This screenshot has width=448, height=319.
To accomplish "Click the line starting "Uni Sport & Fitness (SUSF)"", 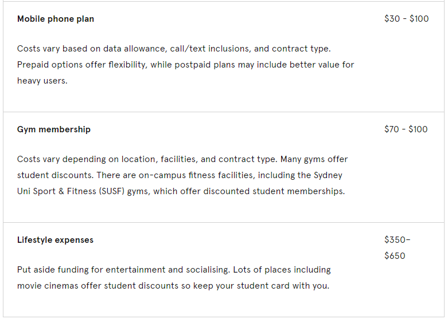I will [181, 191].
